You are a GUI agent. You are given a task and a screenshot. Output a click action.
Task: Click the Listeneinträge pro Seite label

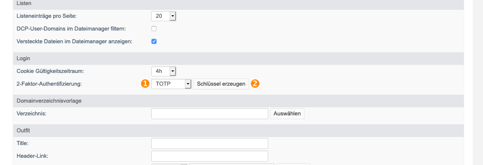[46, 16]
